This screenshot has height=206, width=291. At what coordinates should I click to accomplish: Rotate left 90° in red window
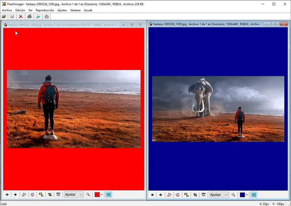pyautogui.click(x=24, y=194)
